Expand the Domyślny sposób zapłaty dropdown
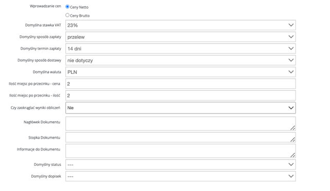 click(x=180, y=37)
